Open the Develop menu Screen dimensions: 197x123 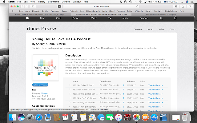pos(66,2)
